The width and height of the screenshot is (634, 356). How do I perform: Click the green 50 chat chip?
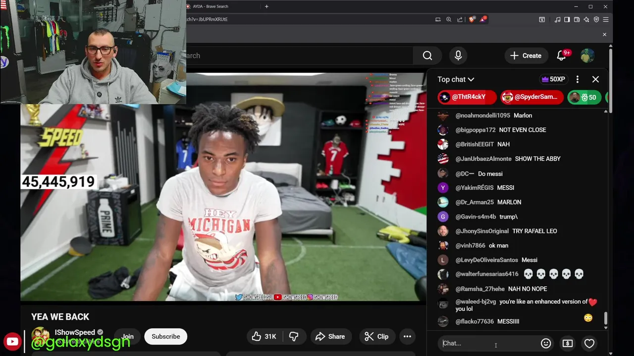(585, 97)
